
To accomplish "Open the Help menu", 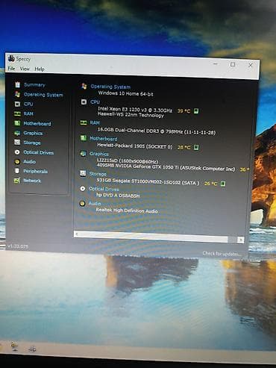I will tap(40, 69).
